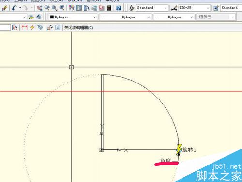The image size is (242, 182).
Task: Select the Pan Realtime hand tool
Action: pyautogui.click(x=39, y=8)
